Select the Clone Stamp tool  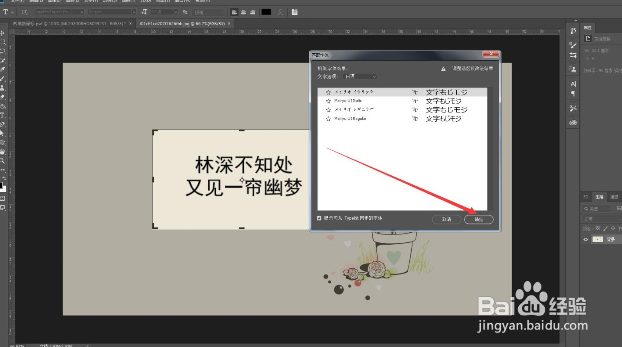[x=2, y=88]
